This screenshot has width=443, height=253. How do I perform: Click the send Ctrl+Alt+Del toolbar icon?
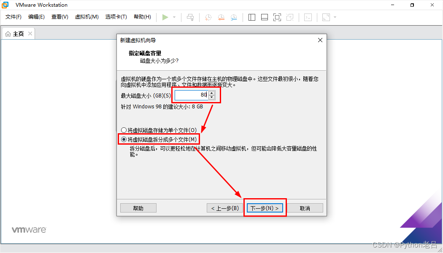[190, 17]
